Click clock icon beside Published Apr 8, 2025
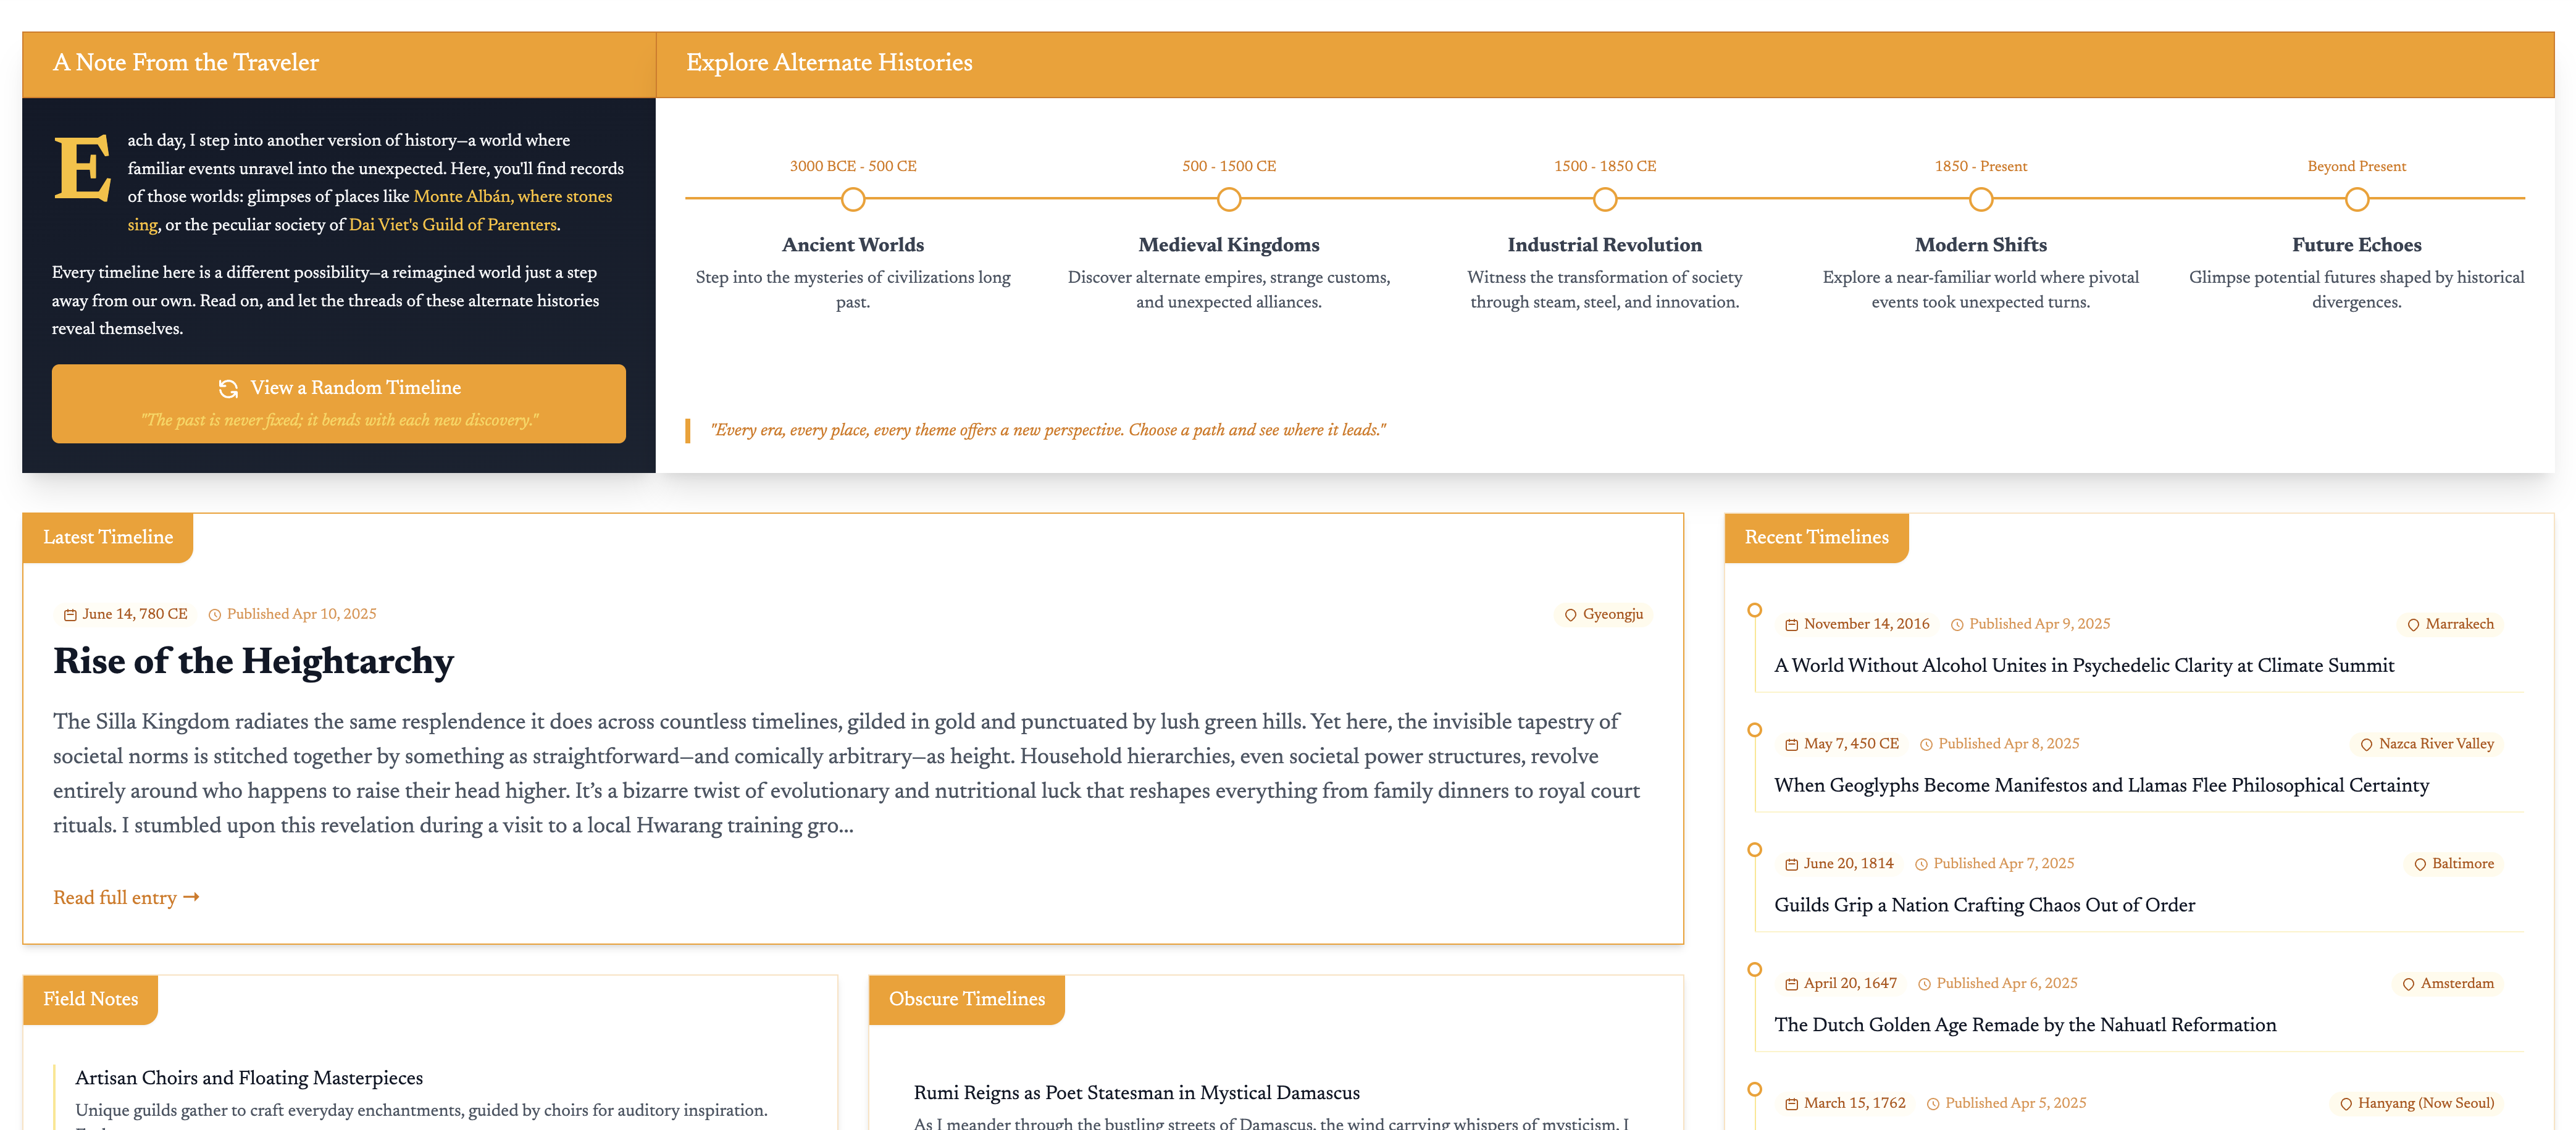The width and height of the screenshot is (2576, 1130). click(x=1926, y=745)
